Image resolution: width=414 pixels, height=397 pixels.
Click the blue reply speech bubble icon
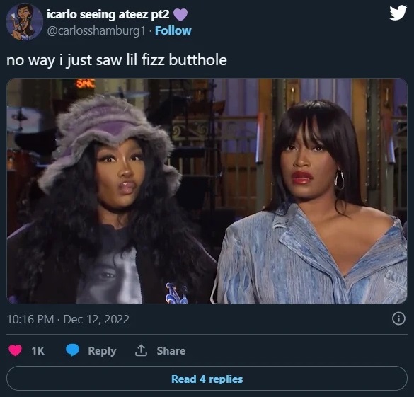pyautogui.click(x=72, y=350)
